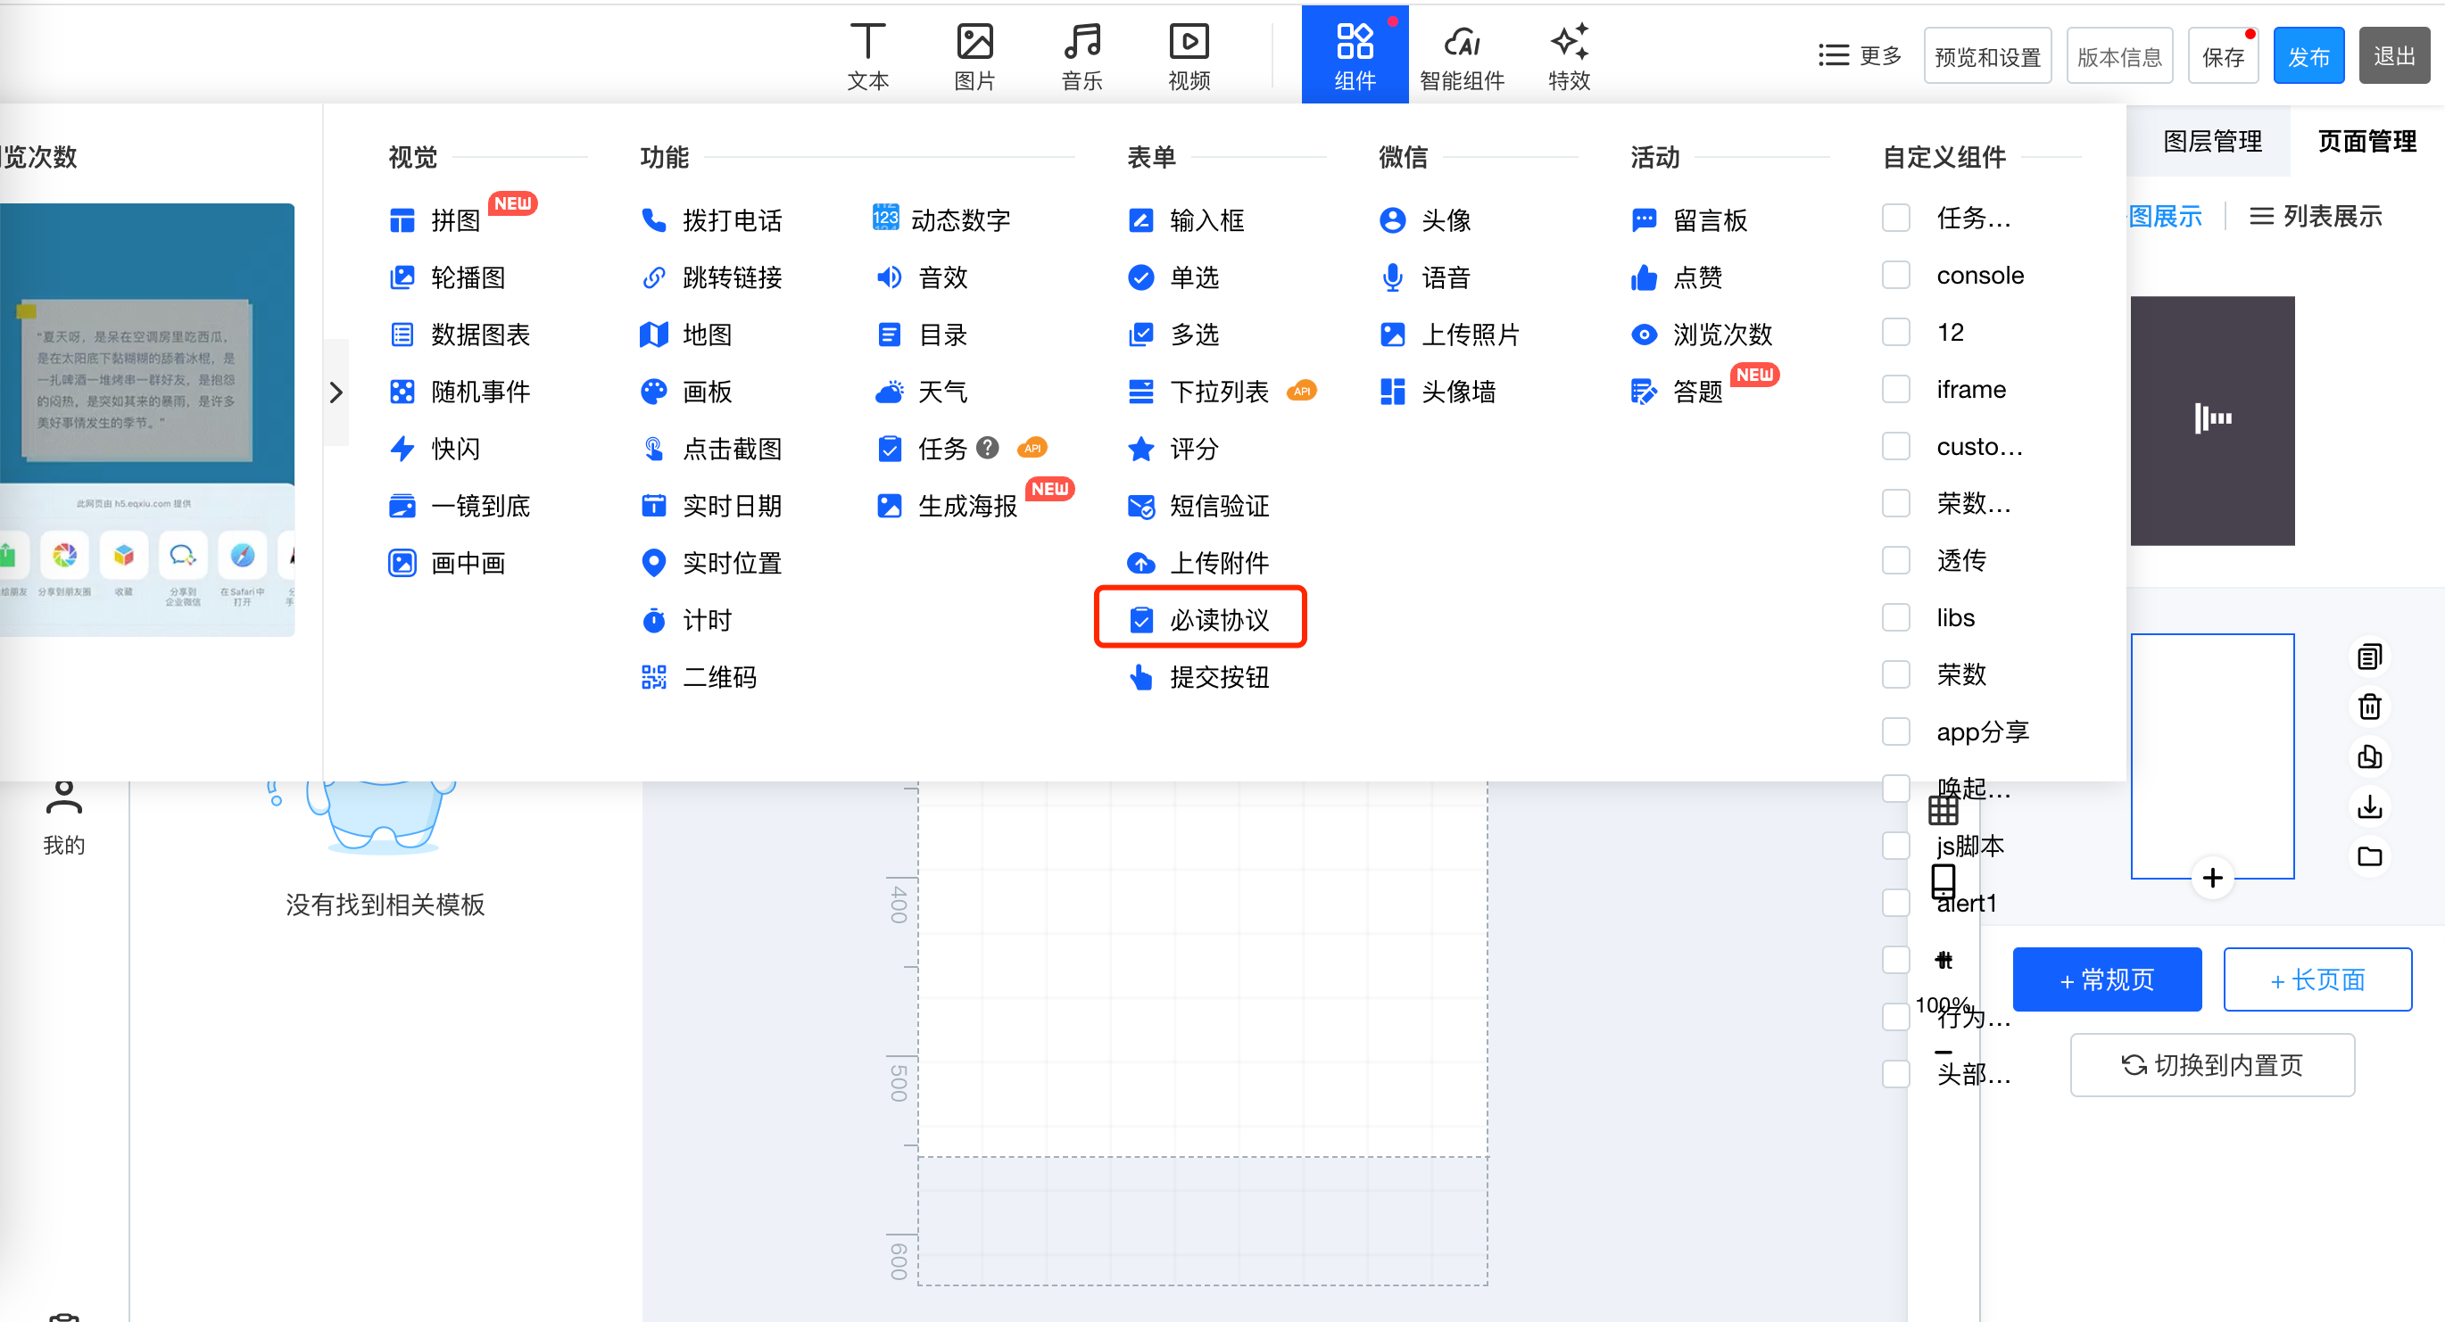Insert the 拨打电话 phone call component
The image size is (2445, 1322).
click(712, 220)
